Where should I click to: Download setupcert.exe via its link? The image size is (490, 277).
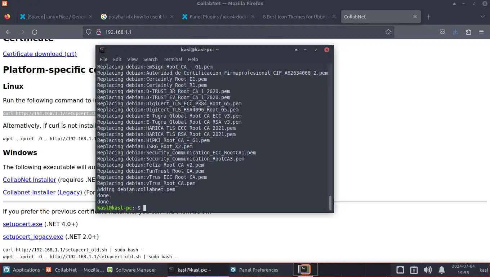23,224
